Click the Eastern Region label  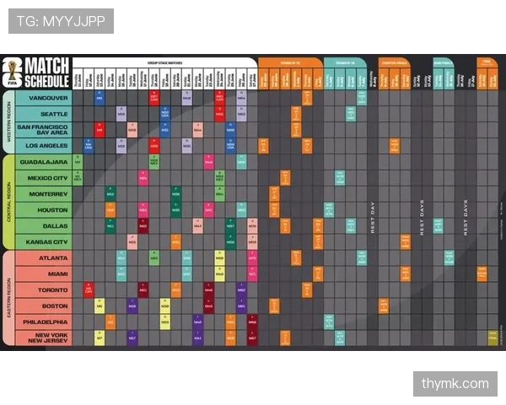(8, 298)
